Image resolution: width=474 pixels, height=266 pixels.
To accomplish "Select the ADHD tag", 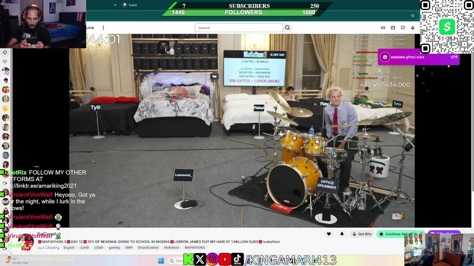I will (84, 248).
